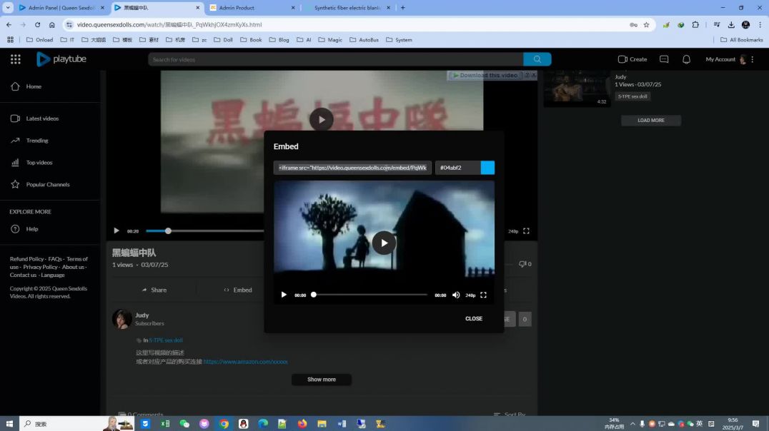Open the Sort By comments dropdown
Screen dimensions: 769x431
[510, 415]
